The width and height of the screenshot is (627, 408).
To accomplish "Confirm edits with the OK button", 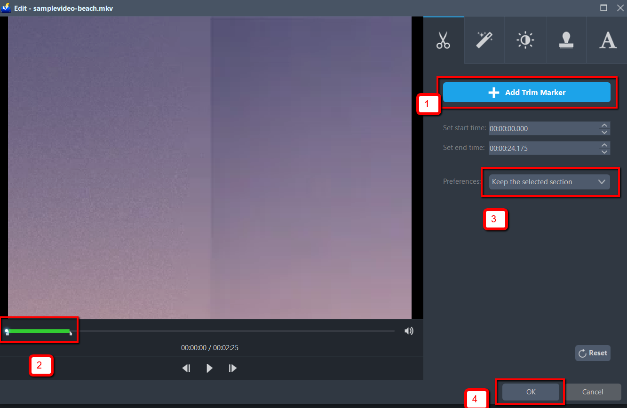I will point(531,392).
